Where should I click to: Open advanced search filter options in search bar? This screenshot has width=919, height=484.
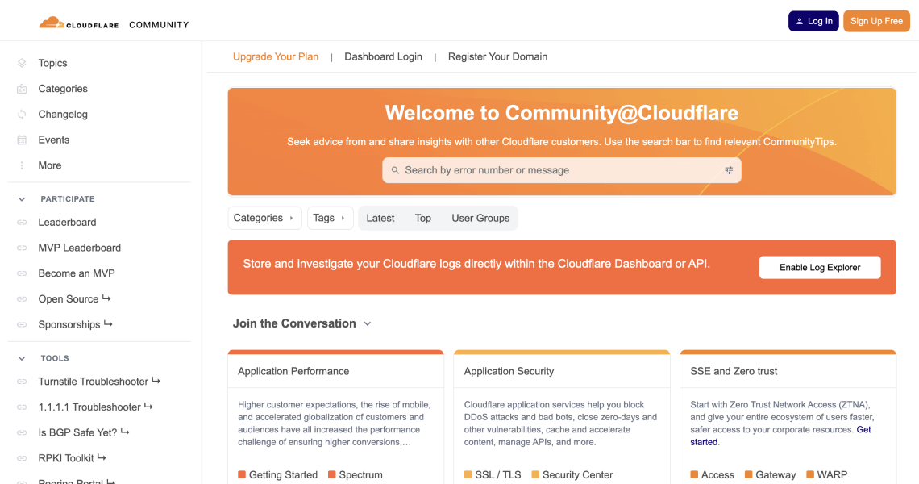tap(729, 170)
